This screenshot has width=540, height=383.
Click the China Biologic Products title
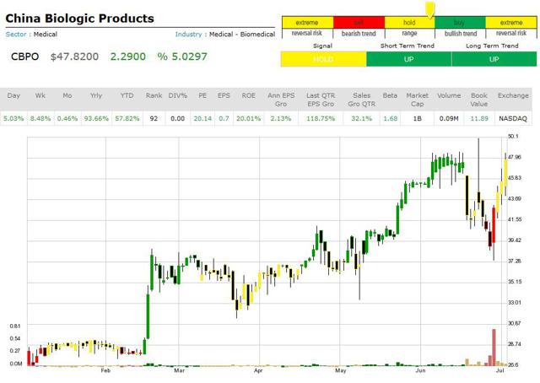point(79,19)
